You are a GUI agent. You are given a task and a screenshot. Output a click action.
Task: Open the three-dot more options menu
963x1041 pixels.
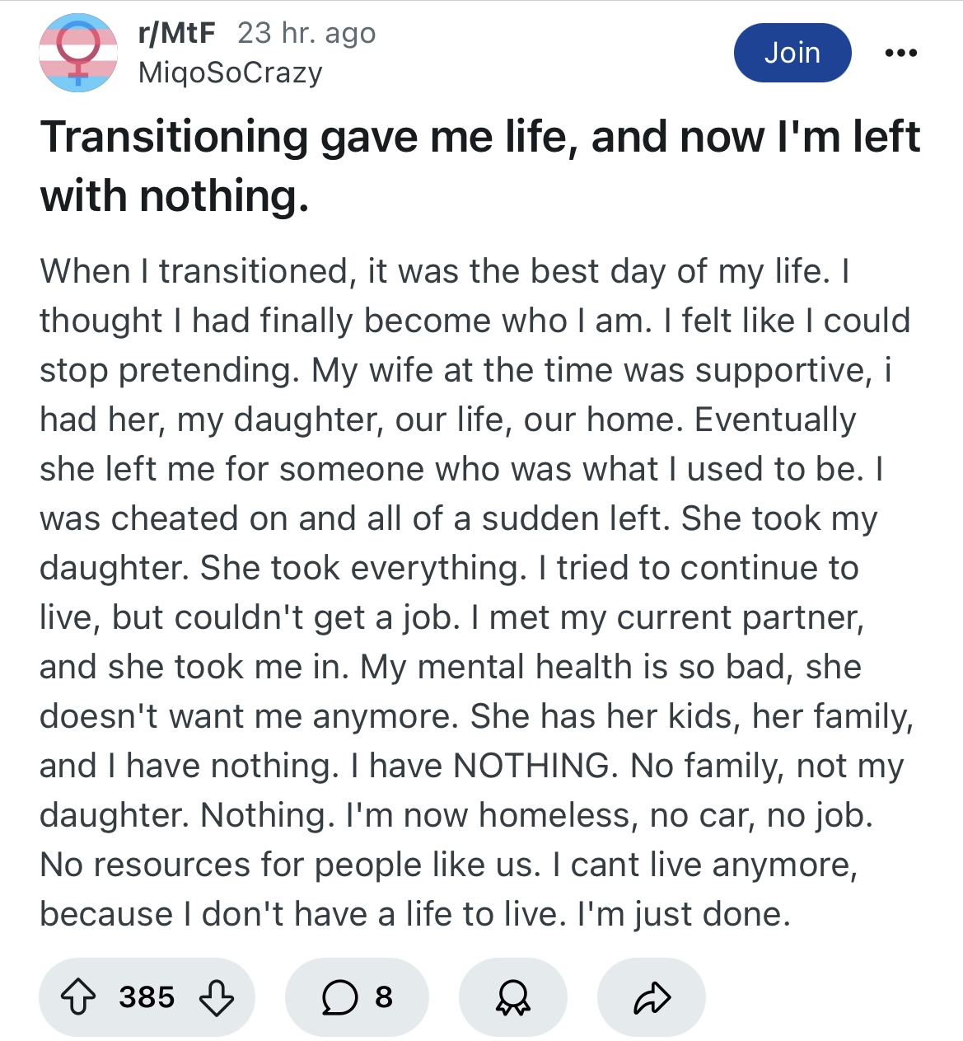900,53
